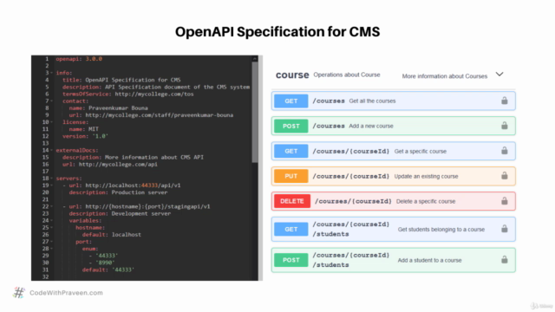Screen dimensions: 555x312
Task: Click lock icon on POST /courses row
Action: [505, 126]
